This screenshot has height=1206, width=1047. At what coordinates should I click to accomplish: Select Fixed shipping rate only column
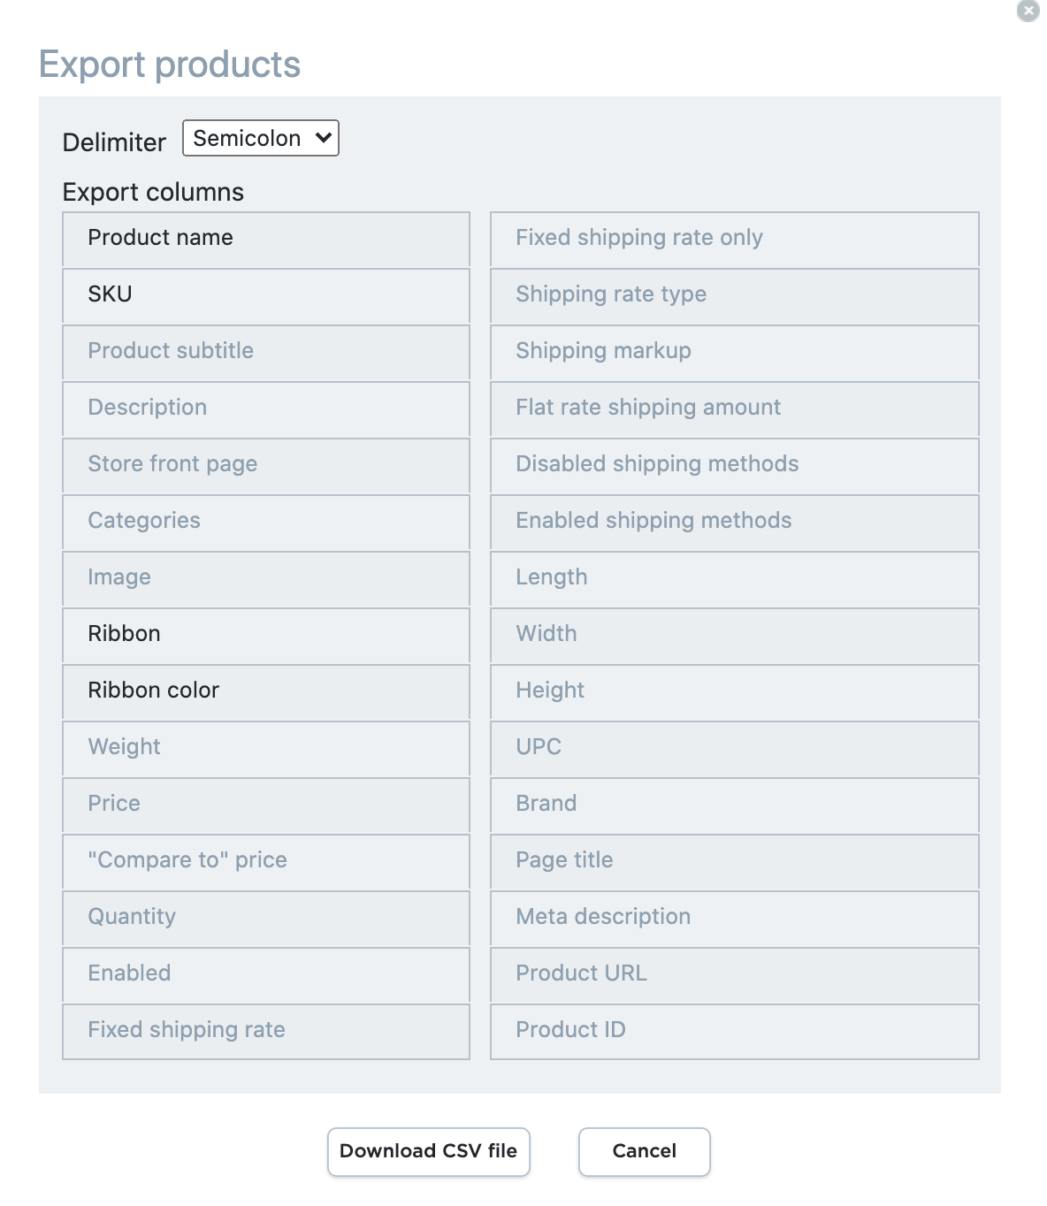pos(734,239)
